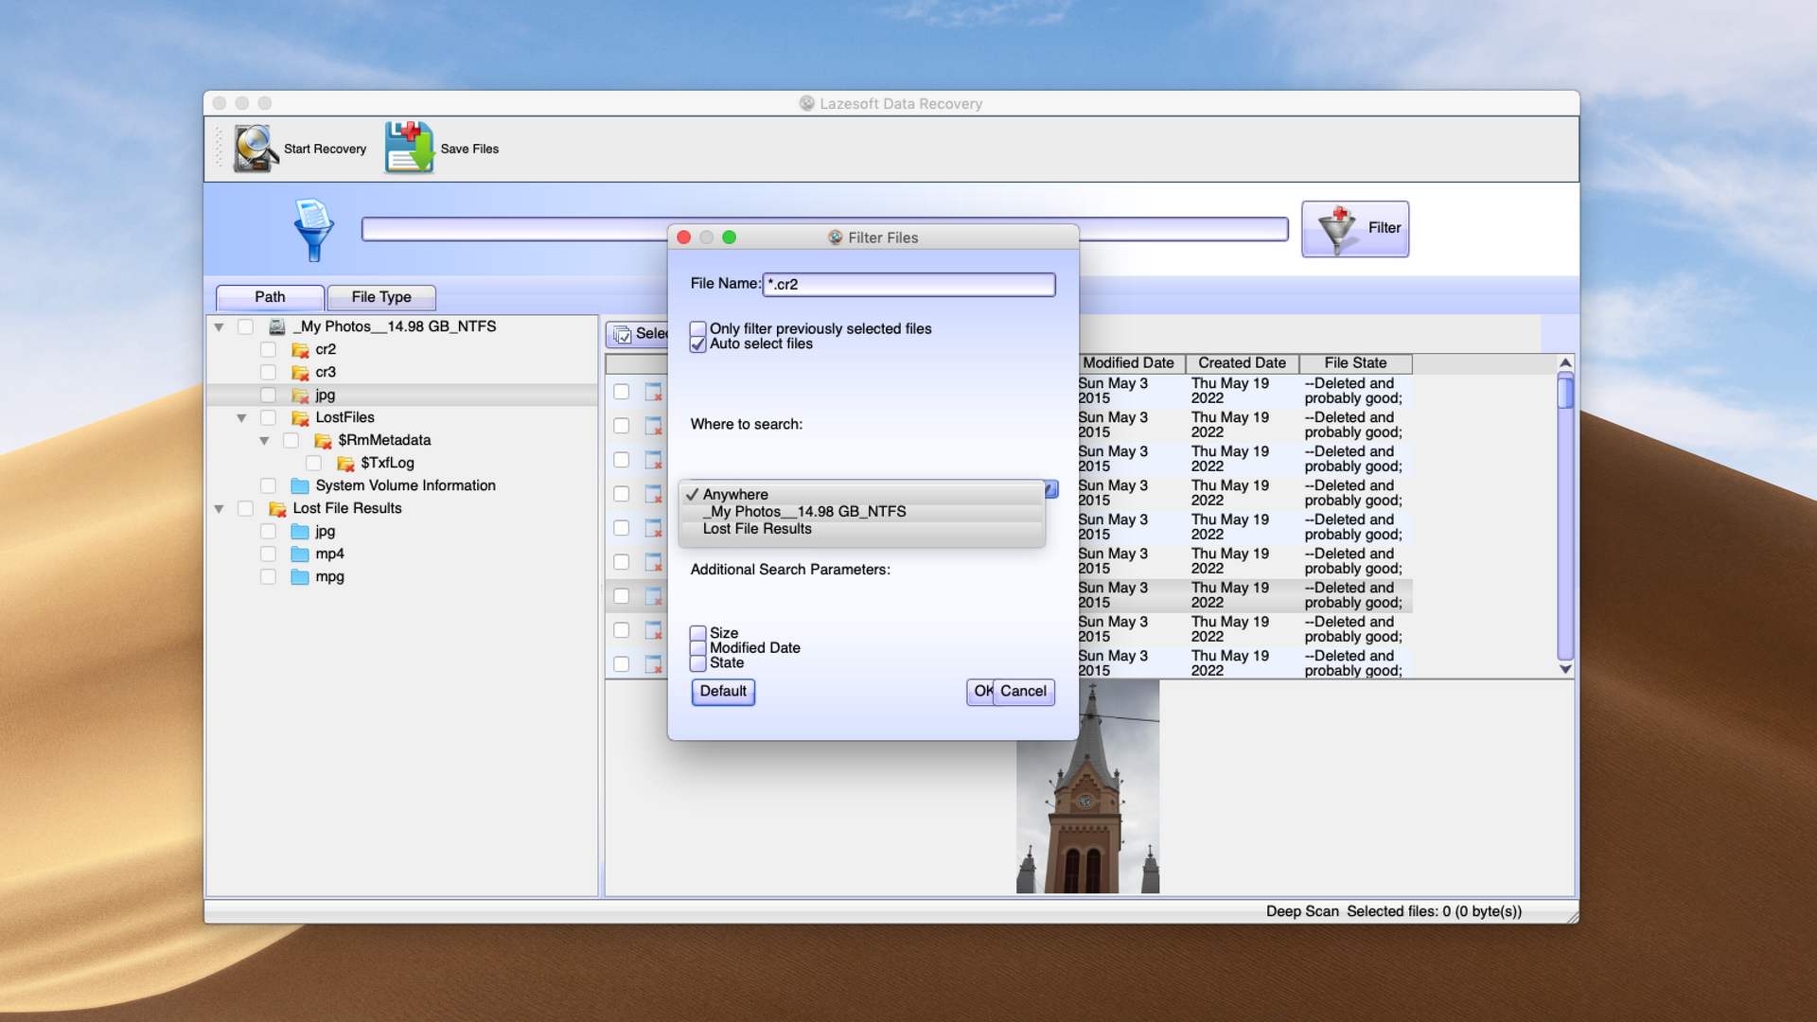
Task: Select the $TxfLog tree row
Action: click(402, 463)
